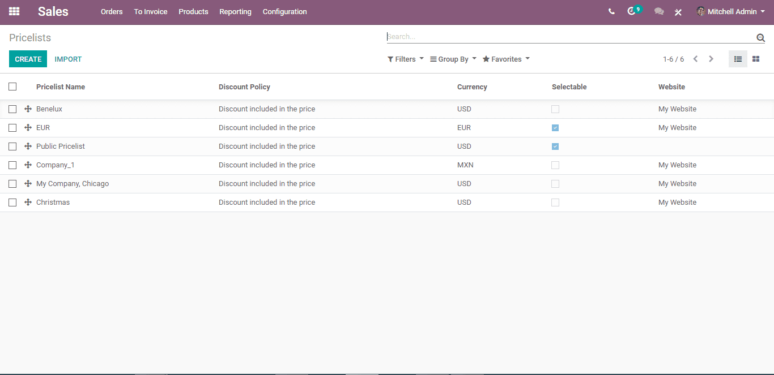This screenshot has height=375, width=774.
Task: Open the chat messages icon
Action: [658, 11]
